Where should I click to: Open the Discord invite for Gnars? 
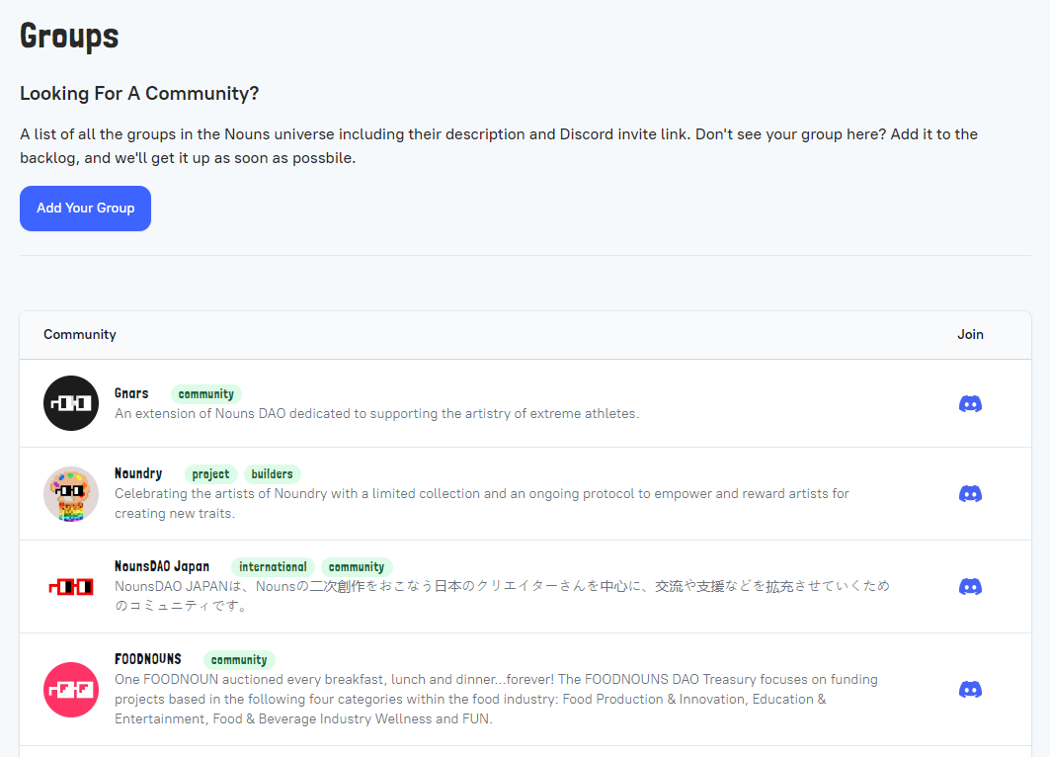coord(970,403)
